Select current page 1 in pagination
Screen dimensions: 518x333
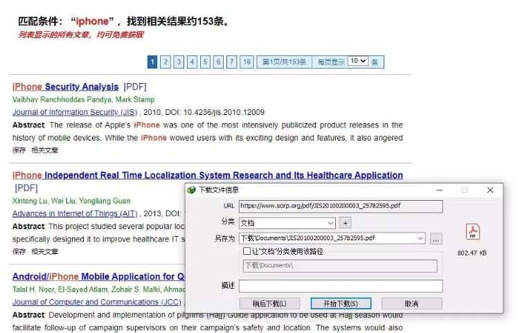point(152,62)
